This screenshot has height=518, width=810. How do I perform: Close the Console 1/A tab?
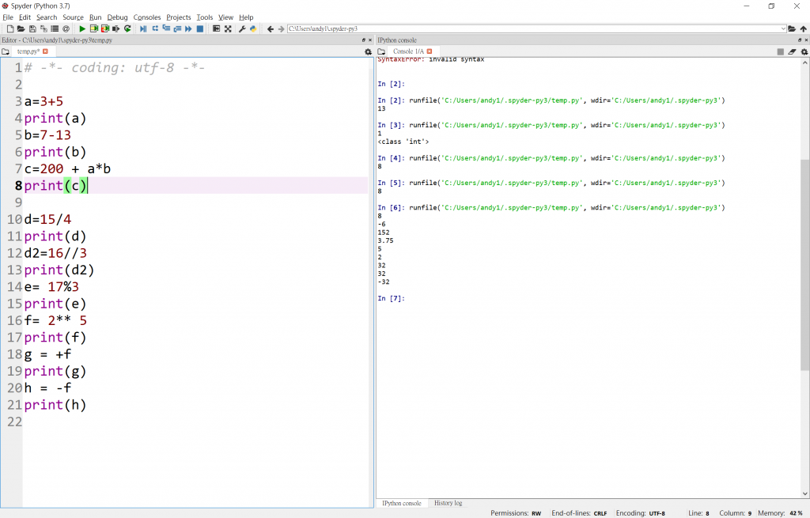[x=429, y=51]
